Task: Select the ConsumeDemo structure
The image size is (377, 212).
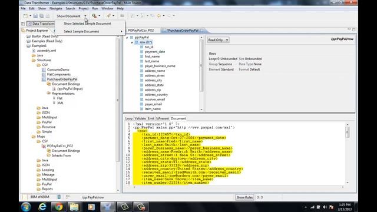Action: (x=58, y=69)
